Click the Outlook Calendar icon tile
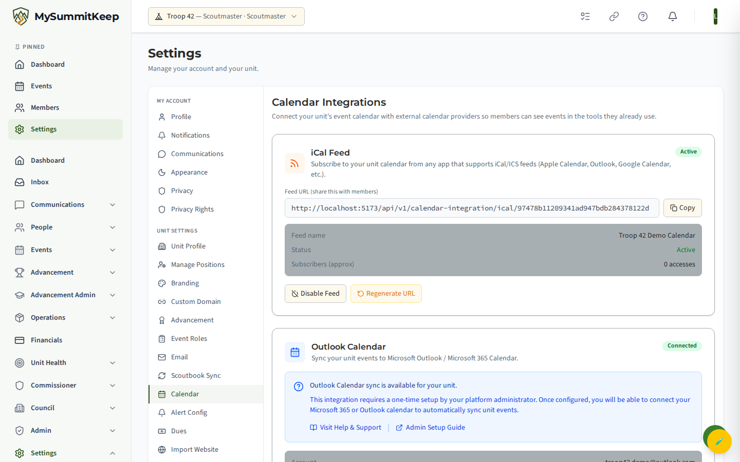 coord(295,352)
